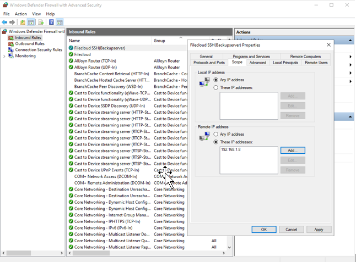This screenshot has height=262, width=356.
Task: Click the Back arrow in the toolbar
Action: tap(4, 23)
